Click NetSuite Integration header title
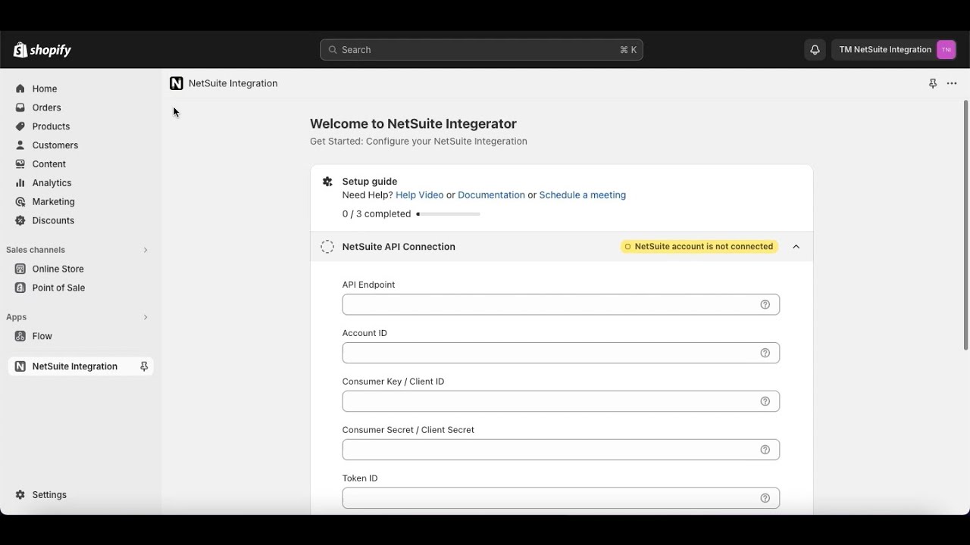This screenshot has height=545, width=970. [233, 83]
